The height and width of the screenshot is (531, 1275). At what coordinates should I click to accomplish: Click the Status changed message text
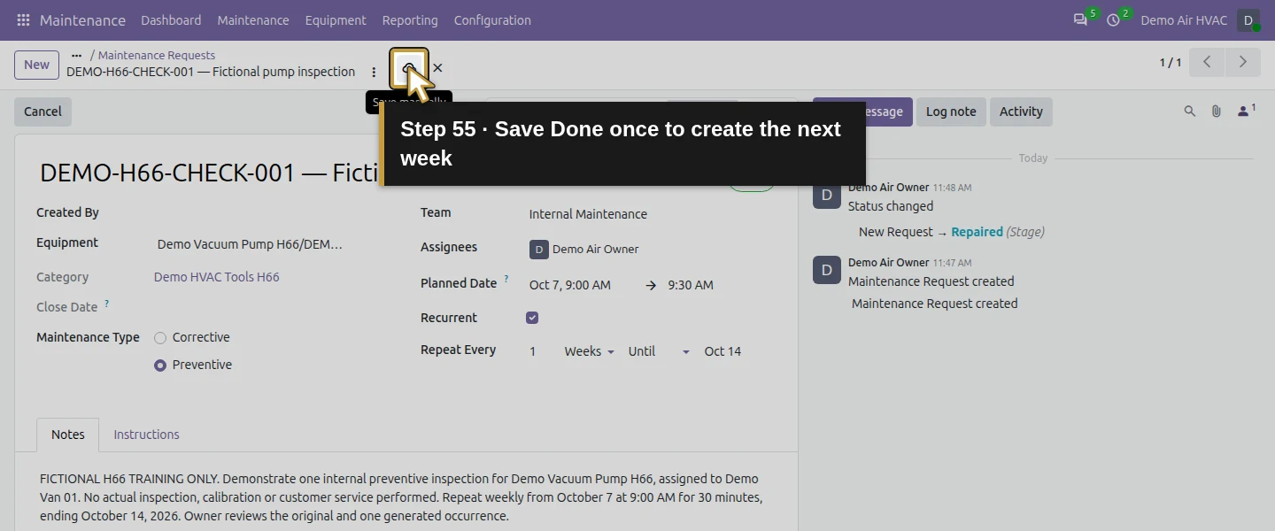(x=891, y=206)
